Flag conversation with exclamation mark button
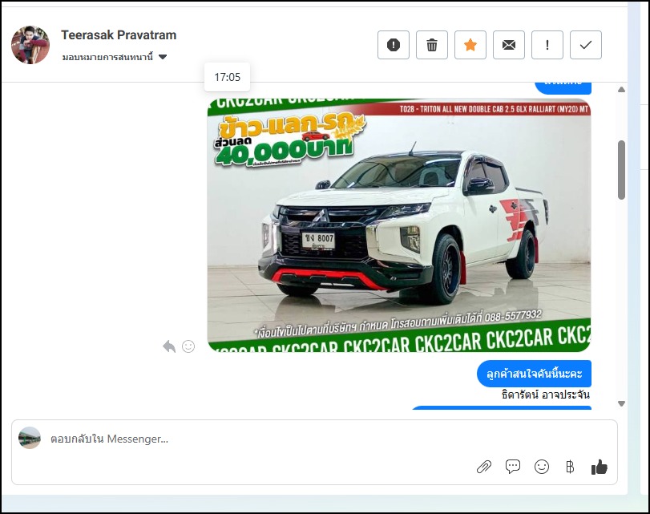Screen dimensions: 650x514 [x=547, y=45]
